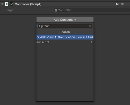Image resolution: width=130 pixels, height=105 pixels.
Task: Click the object picker circle in Script field
Action: pyautogui.click(x=127, y=10)
